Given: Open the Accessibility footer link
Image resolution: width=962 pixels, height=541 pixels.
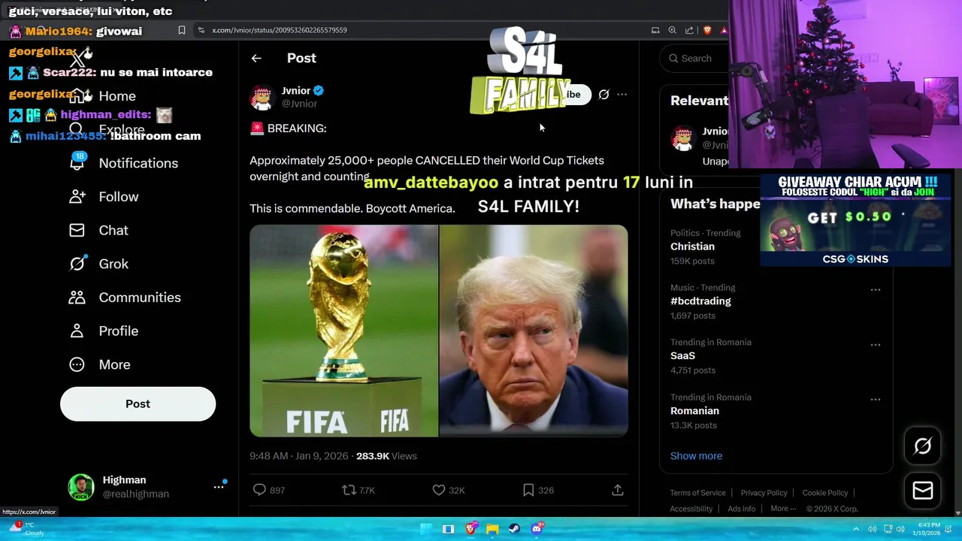Looking at the screenshot, I should click(x=691, y=509).
